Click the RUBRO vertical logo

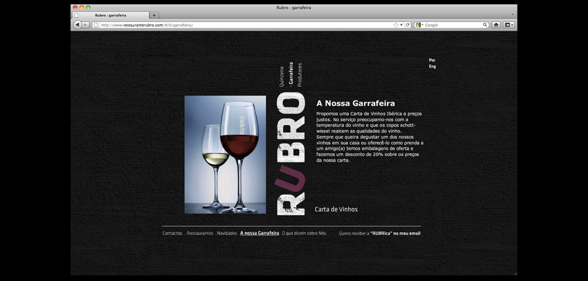click(x=290, y=154)
